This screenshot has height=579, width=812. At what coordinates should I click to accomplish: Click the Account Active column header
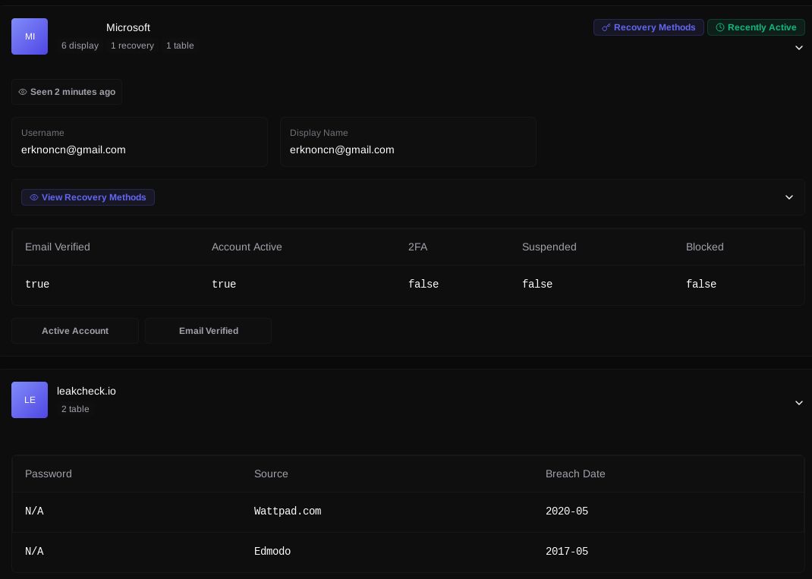(x=247, y=247)
